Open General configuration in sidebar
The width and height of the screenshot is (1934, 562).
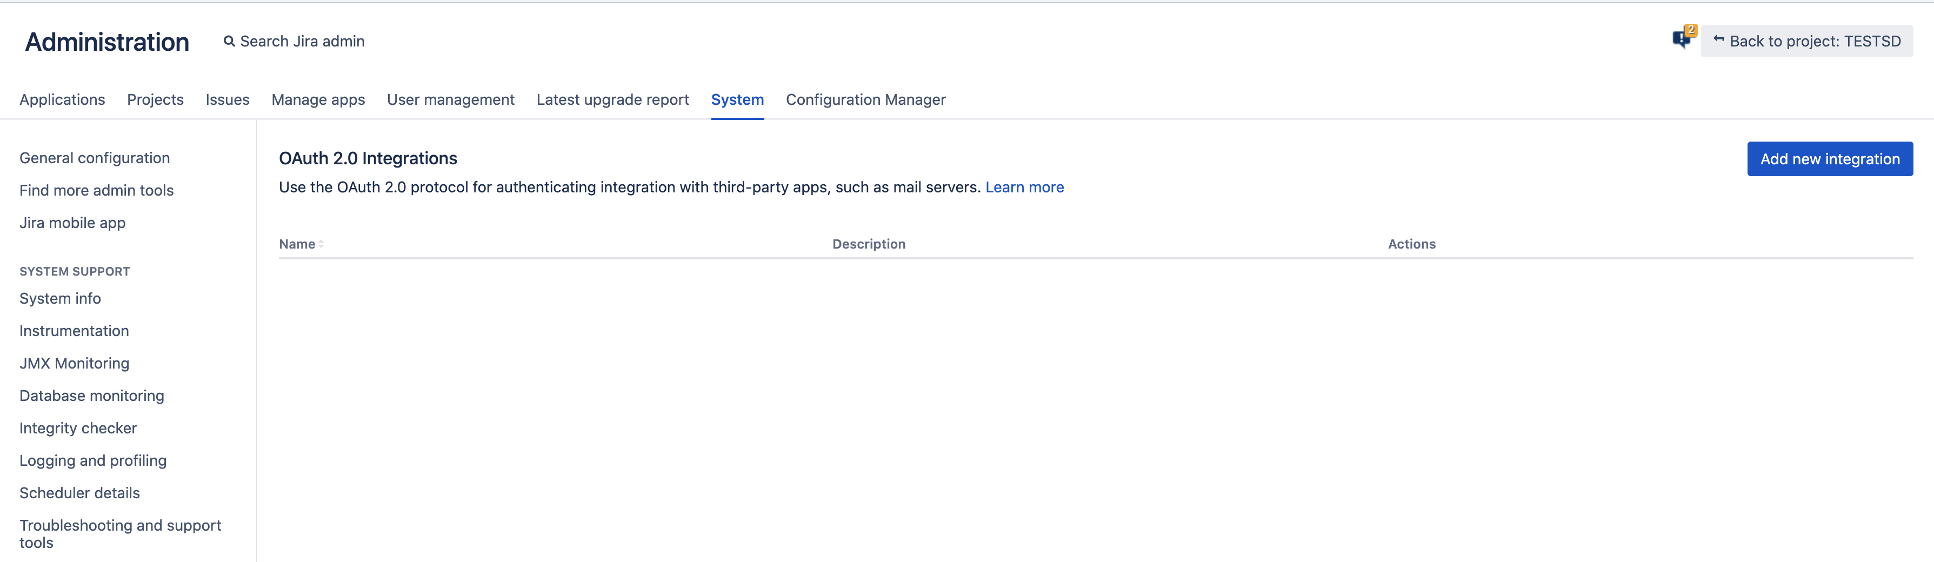95,158
